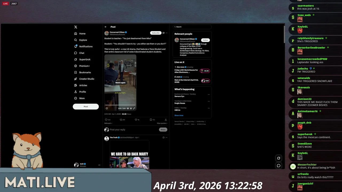The height and width of the screenshot is (192, 342).
Task: Mute the video with the speaker icon
Action: point(127,108)
